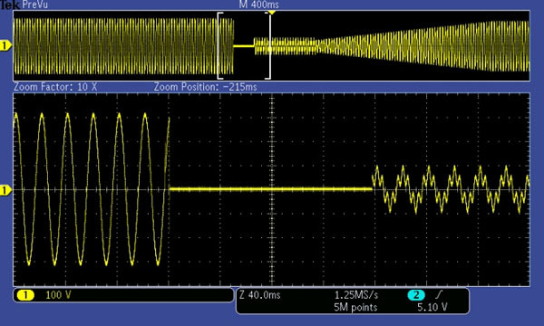Click the PreVu acquisition status label
544x326 pixels.
[x=34, y=5]
